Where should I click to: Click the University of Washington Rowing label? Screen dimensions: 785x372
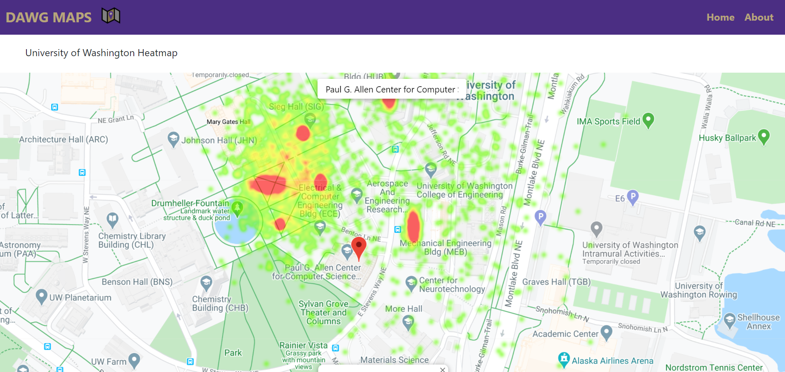[x=699, y=290]
